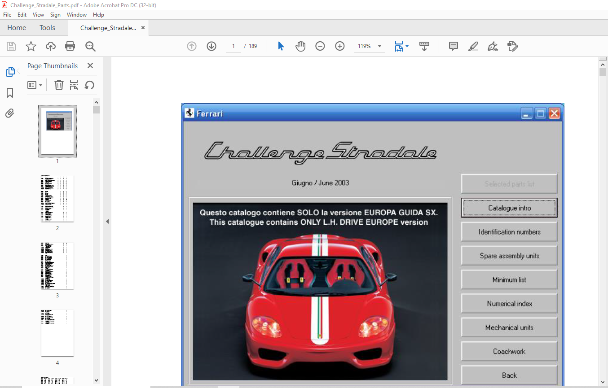
Task: Click the cloud upload icon
Action: pyautogui.click(x=51, y=46)
